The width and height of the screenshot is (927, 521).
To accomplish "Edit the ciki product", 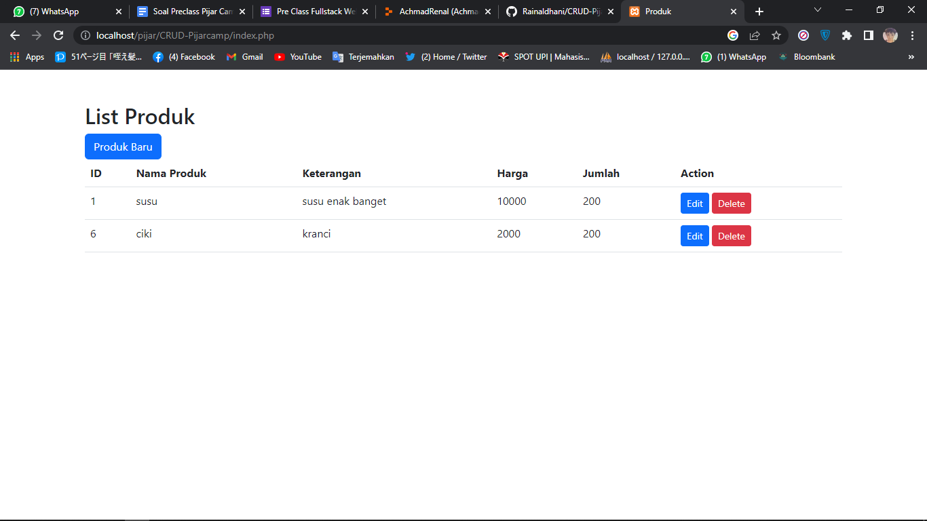I will [x=694, y=235].
